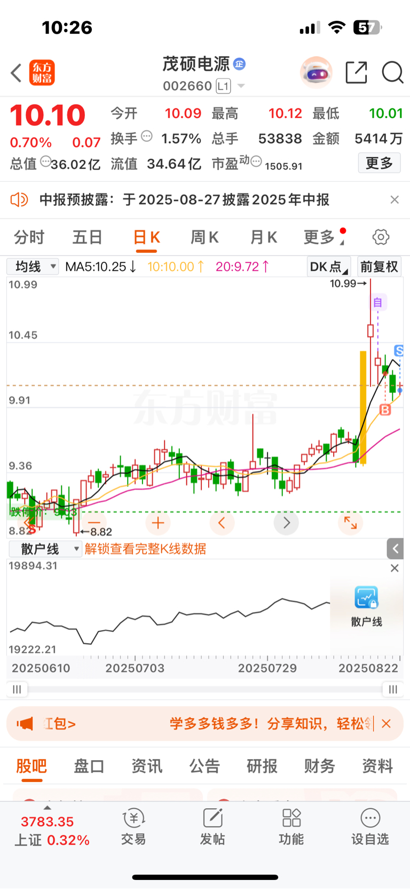Tap the blue S sell marker
Screen dimensions: 410x889
click(399, 351)
